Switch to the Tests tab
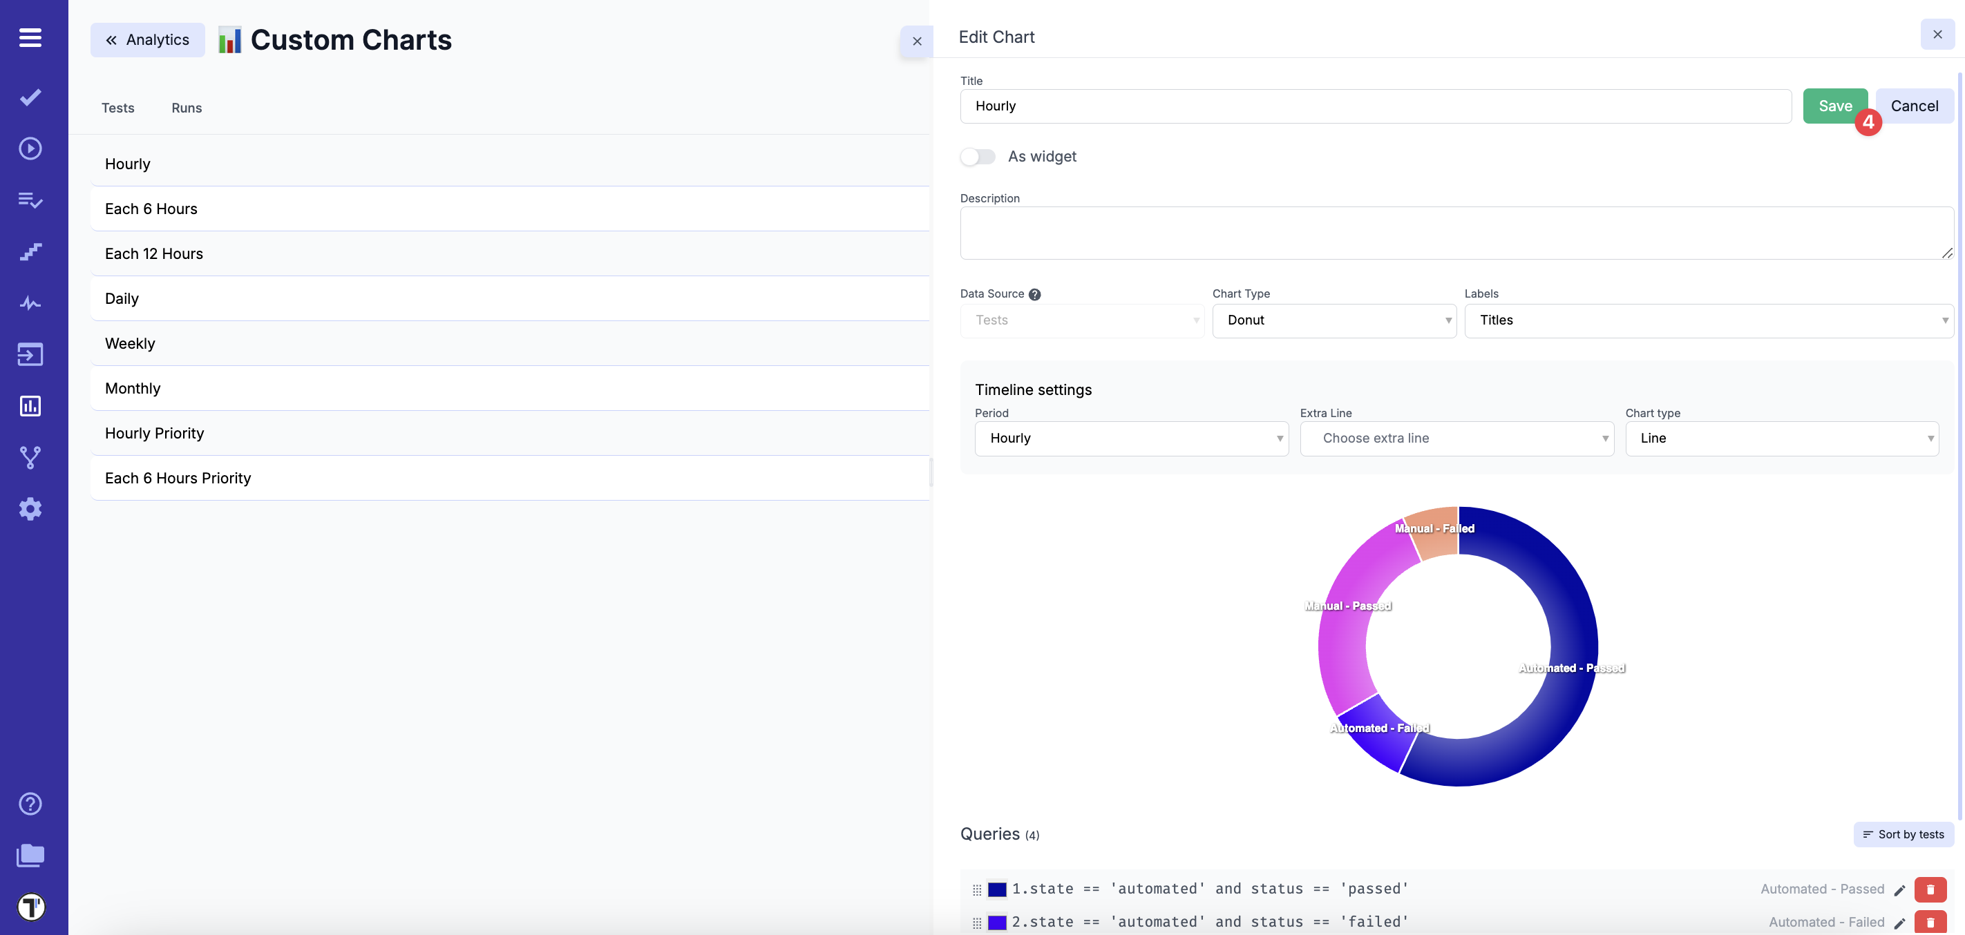Screen dimensions: 1965x935 (x=117, y=108)
